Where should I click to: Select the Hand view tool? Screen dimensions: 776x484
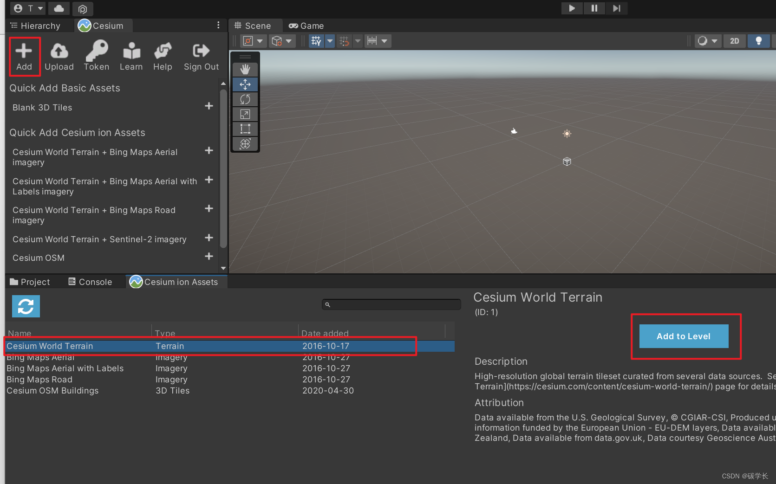(245, 70)
